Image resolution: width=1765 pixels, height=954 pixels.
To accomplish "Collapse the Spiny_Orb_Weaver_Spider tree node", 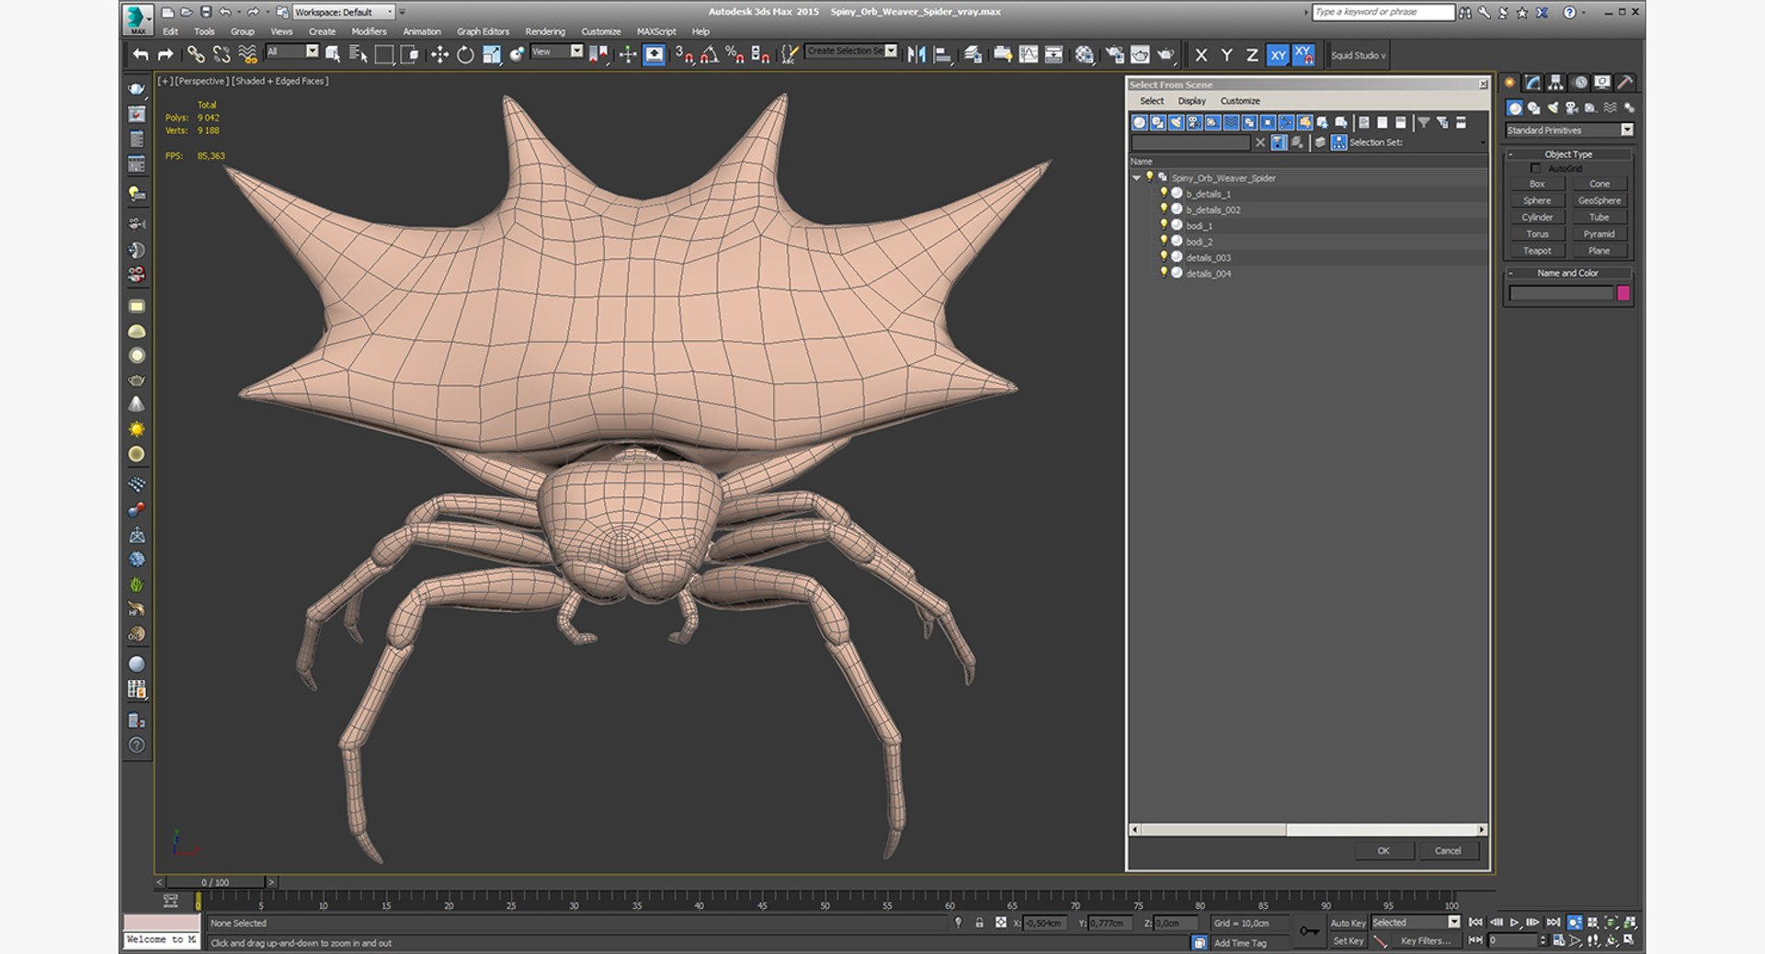I will pyautogui.click(x=1137, y=177).
